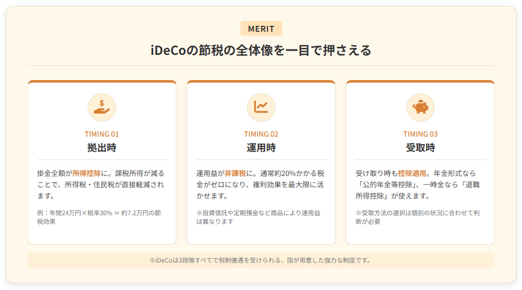Click the 運用益 description paragraph about 複利効果
The image size is (522, 290).
click(260, 185)
